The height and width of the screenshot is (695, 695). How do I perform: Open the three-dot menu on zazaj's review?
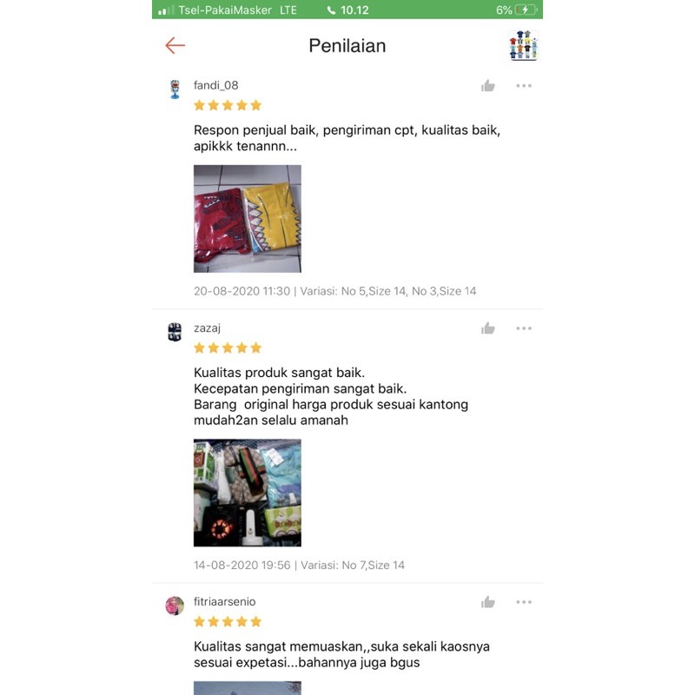[x=524, y=328]
